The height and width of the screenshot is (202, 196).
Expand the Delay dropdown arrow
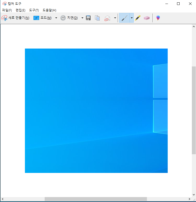pyautogui.click(x=82, y=18)
